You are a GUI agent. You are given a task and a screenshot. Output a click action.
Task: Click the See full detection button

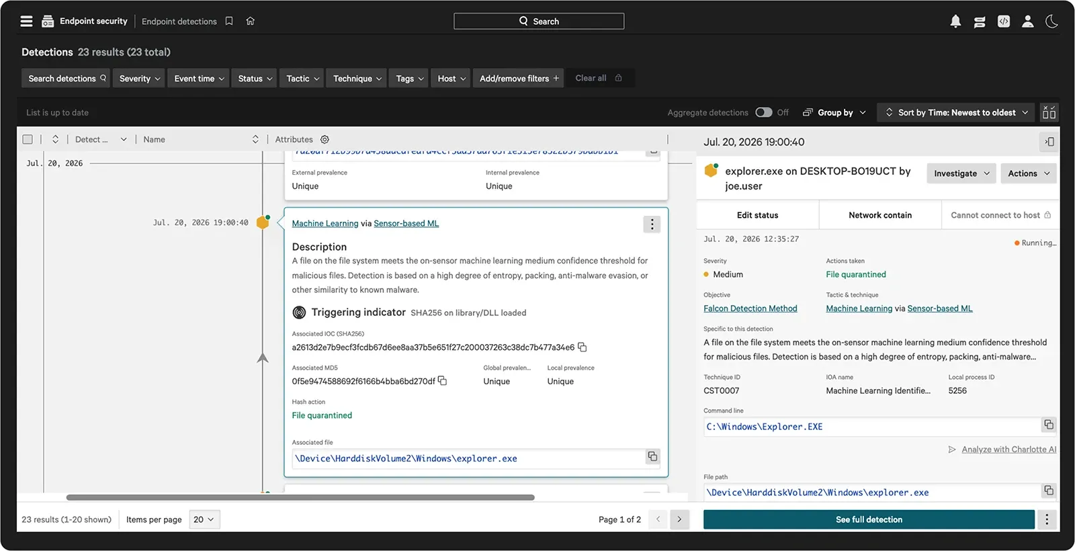click(869, 519)
